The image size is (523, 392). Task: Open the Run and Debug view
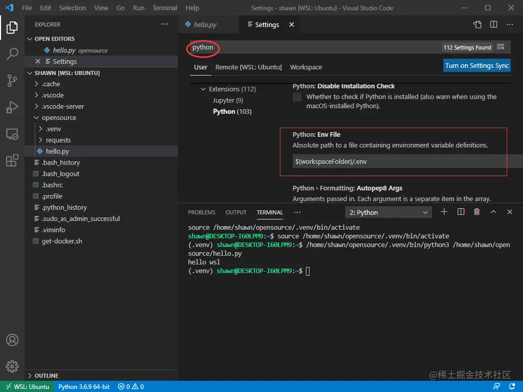pyautogui.click(x=12, y=107)
